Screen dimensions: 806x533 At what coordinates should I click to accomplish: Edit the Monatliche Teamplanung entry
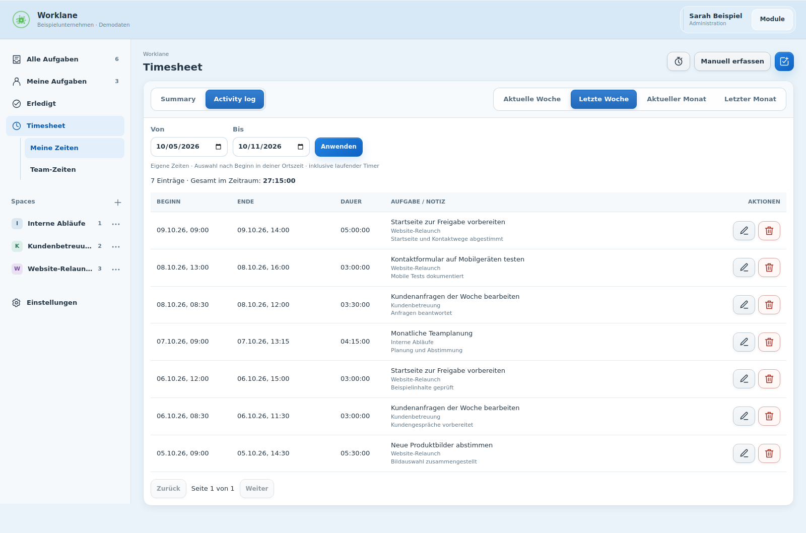coord(744,342)
